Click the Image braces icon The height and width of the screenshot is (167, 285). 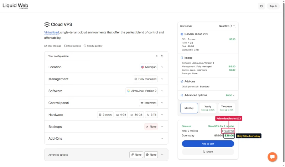(182, 58)
